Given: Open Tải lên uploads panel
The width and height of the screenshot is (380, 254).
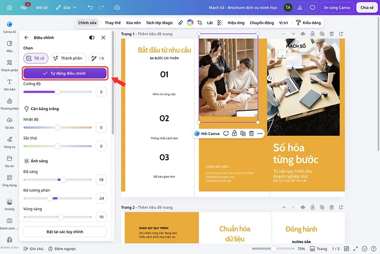Looking at the screenshot, I should [9, 123].
